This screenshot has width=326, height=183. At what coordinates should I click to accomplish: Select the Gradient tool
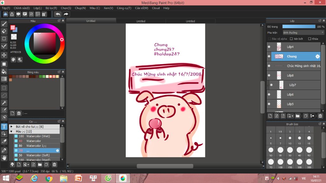(x=4, y=79)
